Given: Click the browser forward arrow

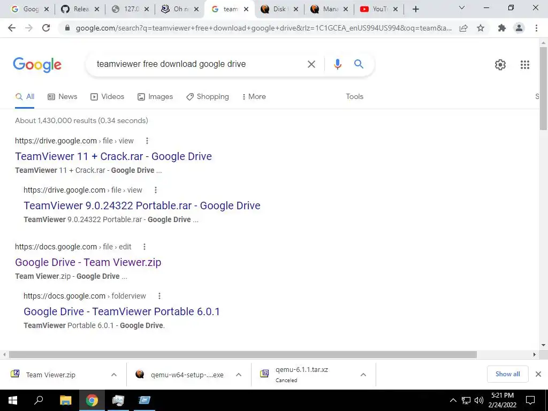Looking at the screenshot, I should pyautogui.click(x=29, y=28).
